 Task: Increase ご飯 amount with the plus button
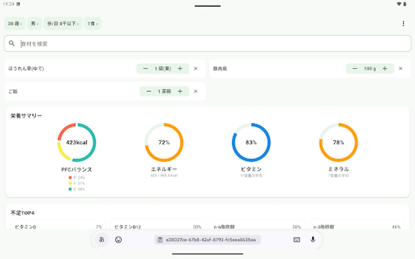pyautogui.click(x=180, y=91)
